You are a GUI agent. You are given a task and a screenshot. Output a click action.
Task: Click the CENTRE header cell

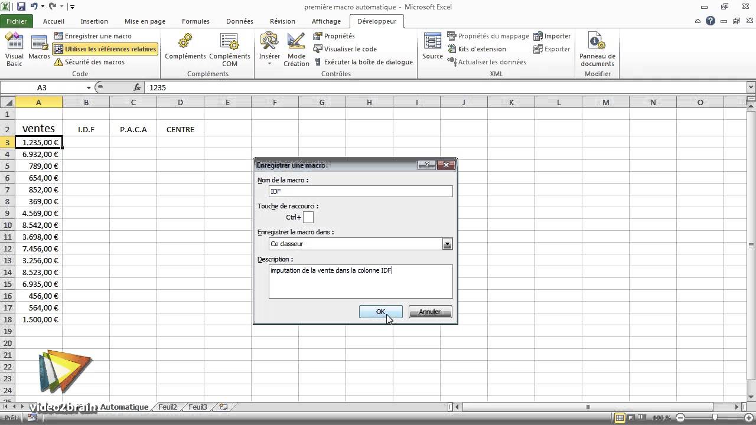pyautogui.click(x=180, y=129)
